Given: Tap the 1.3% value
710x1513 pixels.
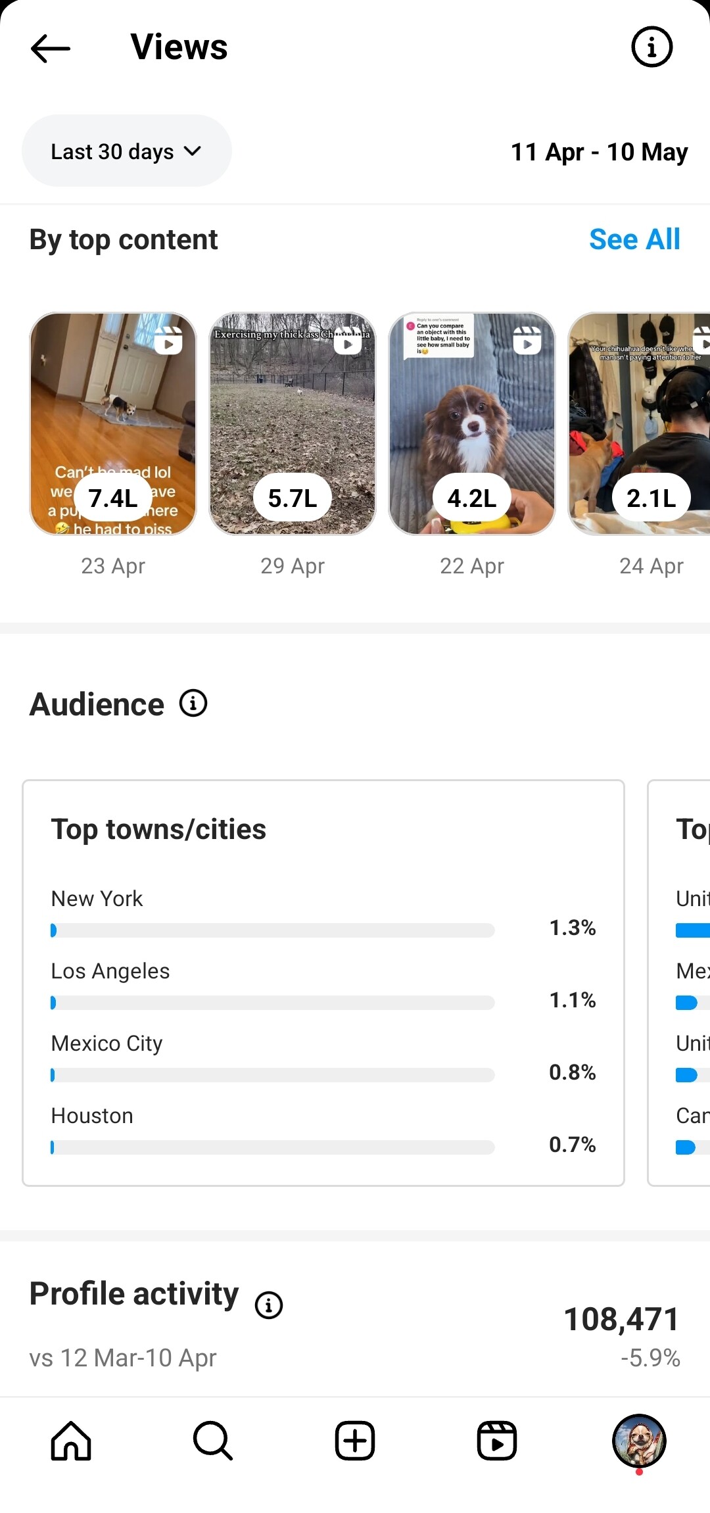Looking at the screenshot, I should [x=573, y=928].
